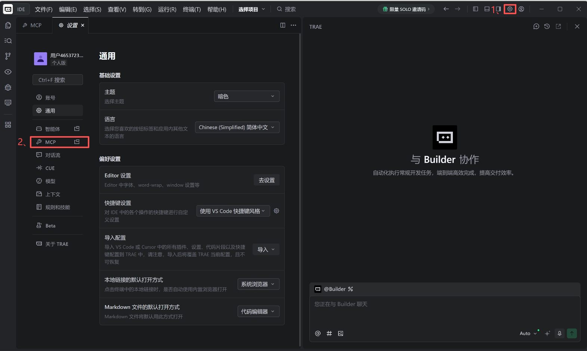
Task: Close the 设置 settings tab
Action: [83, 25]
